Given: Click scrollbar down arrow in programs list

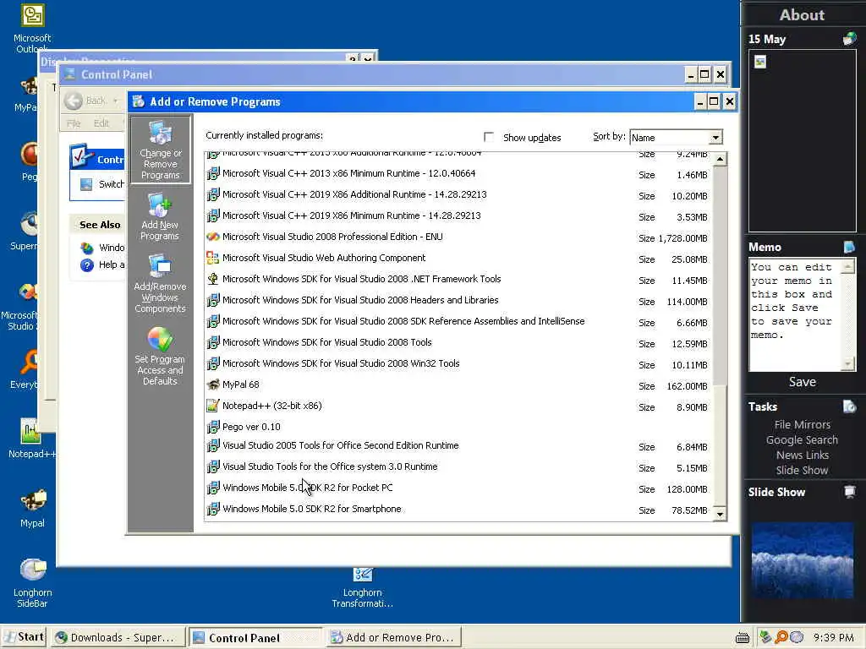Looking at the screenshot, I should 720,515.
